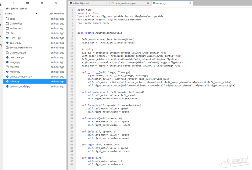Viewport: 252px width, 170px height.
Task: Click on 'def stop(self)' line in editor
Action: point(92,158)
